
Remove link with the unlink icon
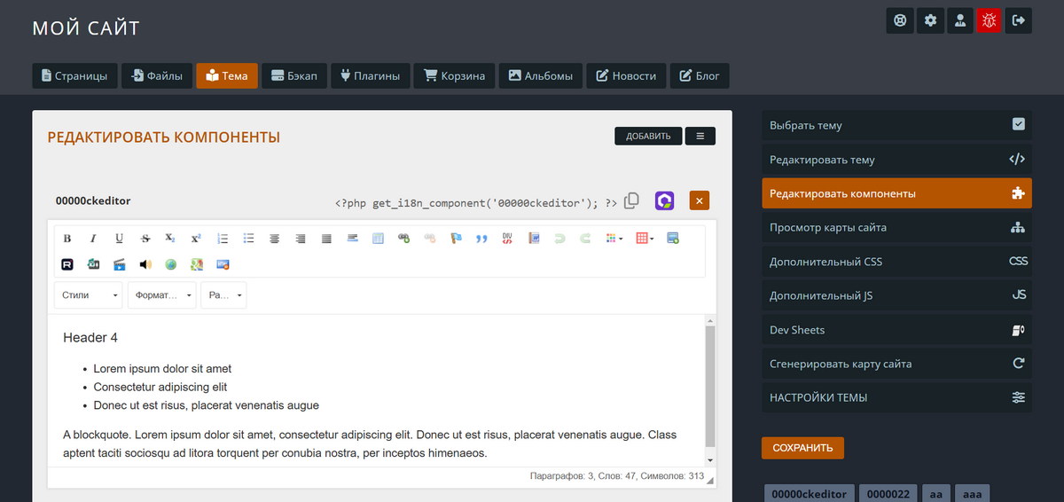point(430,239)
